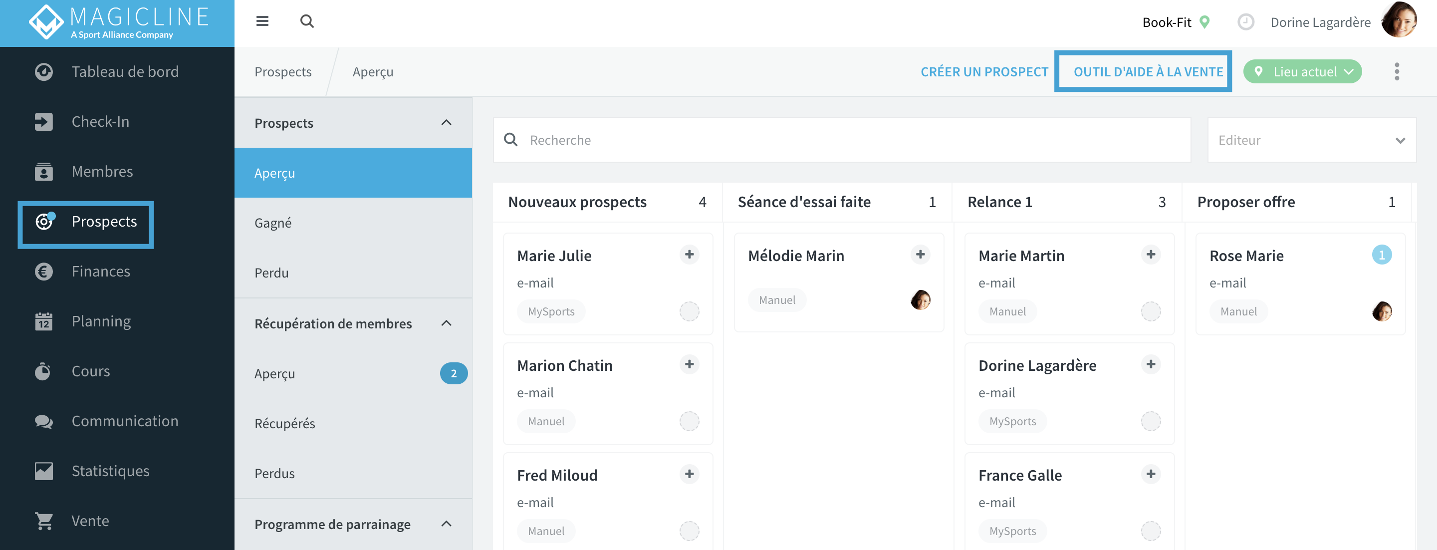Open Membres in the main sidebar
Viewport: 1437px width, 550px height.
pyautogui.click(x=117, y=171)
